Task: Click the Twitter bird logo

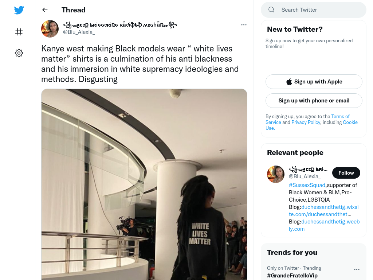Action: coord(19,10)
